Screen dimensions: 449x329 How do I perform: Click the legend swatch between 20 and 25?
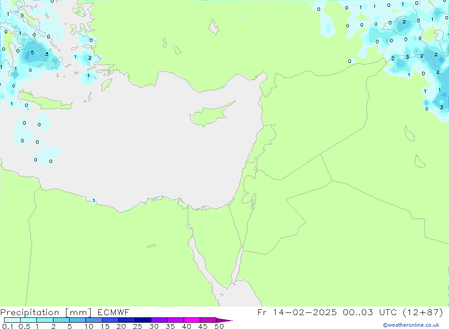[x=126, y=320]
